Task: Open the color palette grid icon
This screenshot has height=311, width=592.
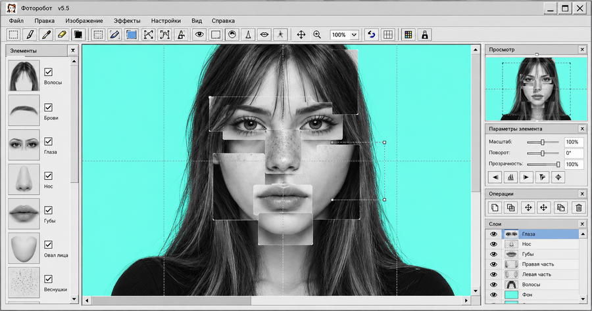Action: (408, 35)
